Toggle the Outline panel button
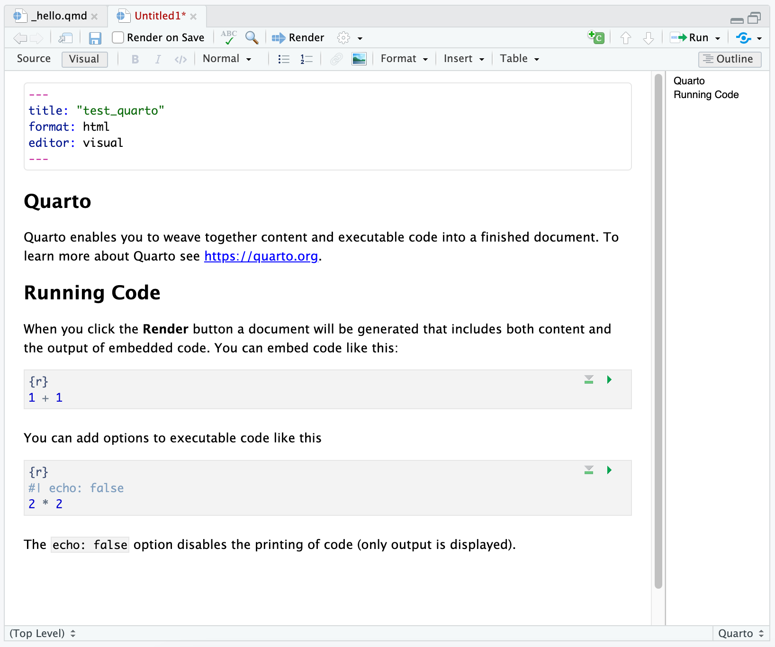Image resolution: width=775 pixels, height=647 pixels. tap(730, 59)
